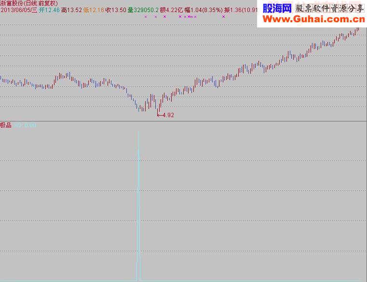The width and height of the screenshot is (367, 282).
Task: Click the open price 开12.46
Action: pyautogui.click(x=49, y=10)
